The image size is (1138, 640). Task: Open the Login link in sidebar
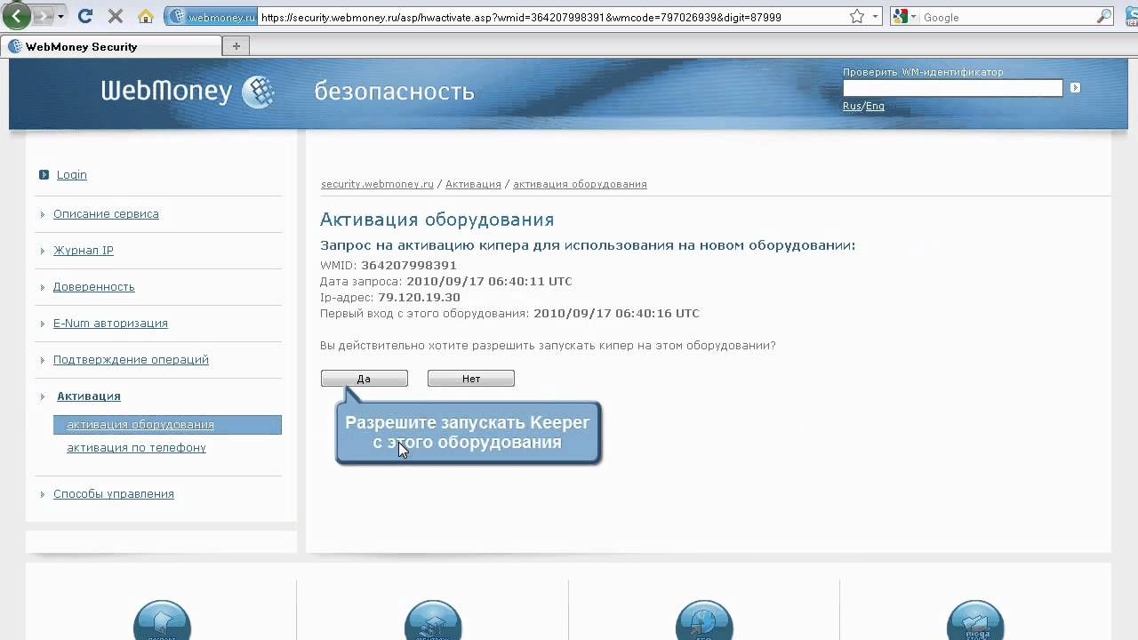[x=72, y=175]
